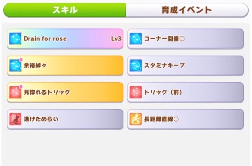Click the Drain for rose skill icon

coord(15,38)
